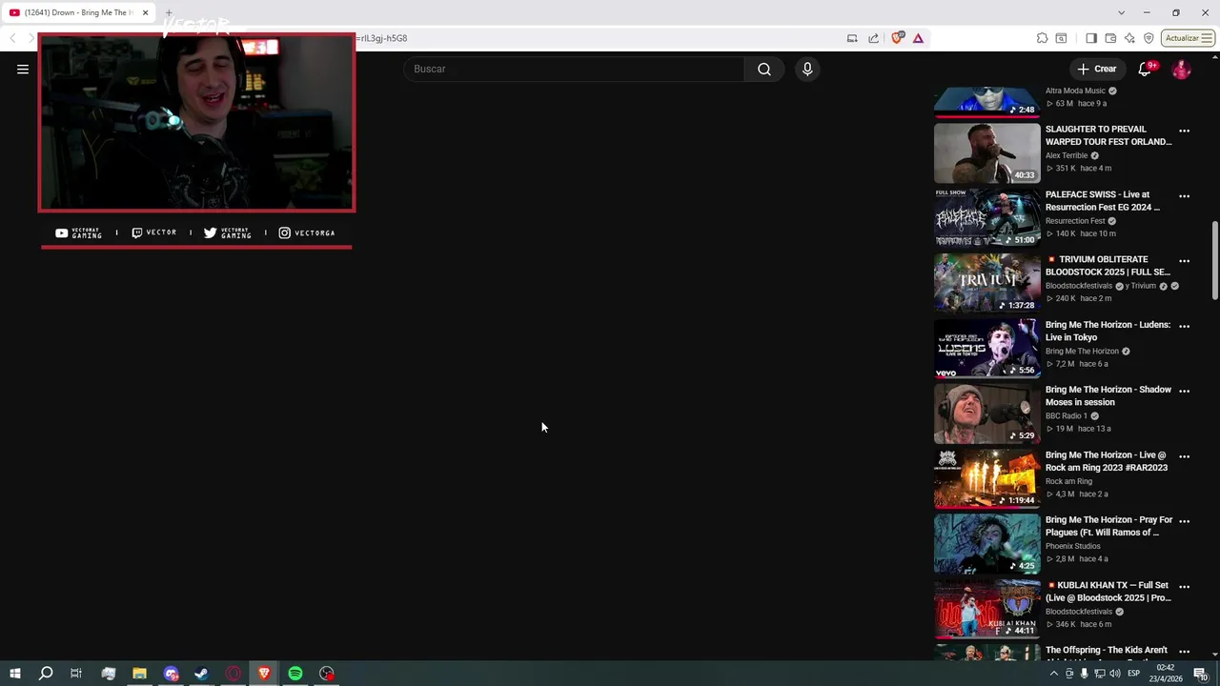Click the page vertical scrollbar thumb

pos(1214,262)
